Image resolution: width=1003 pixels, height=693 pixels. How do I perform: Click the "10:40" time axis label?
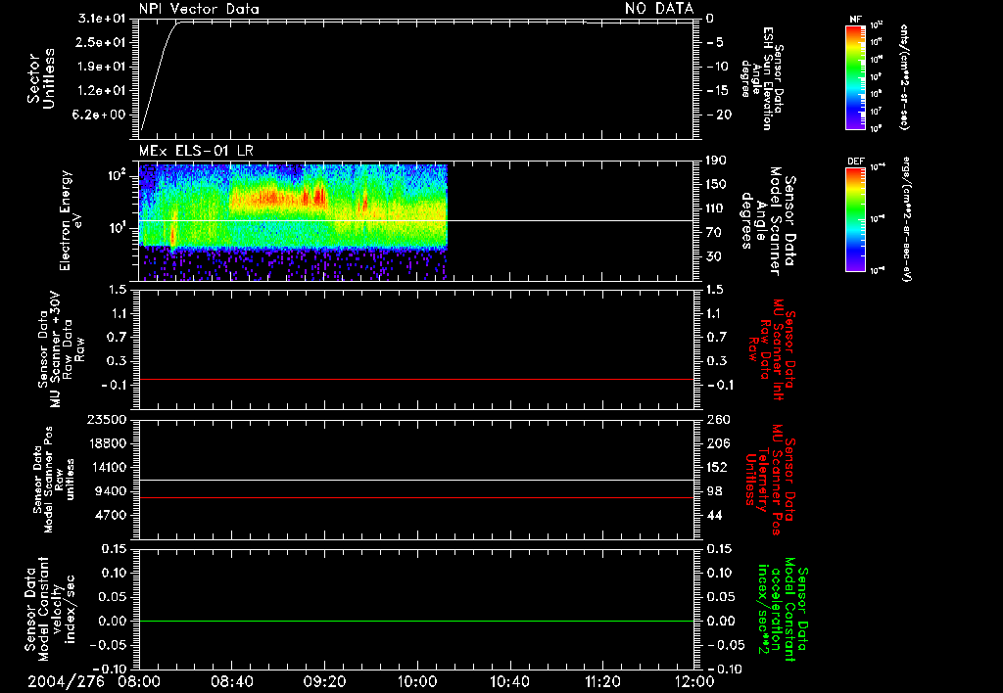[509, 681]
